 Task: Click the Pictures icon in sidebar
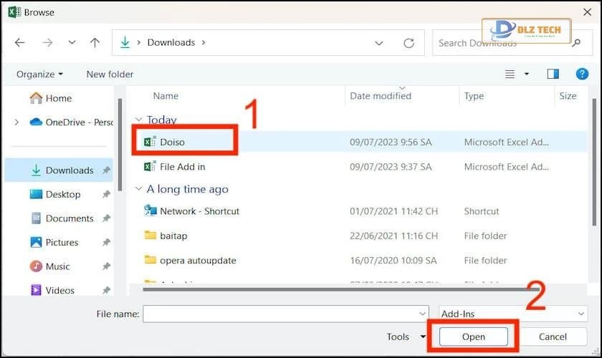36,242
